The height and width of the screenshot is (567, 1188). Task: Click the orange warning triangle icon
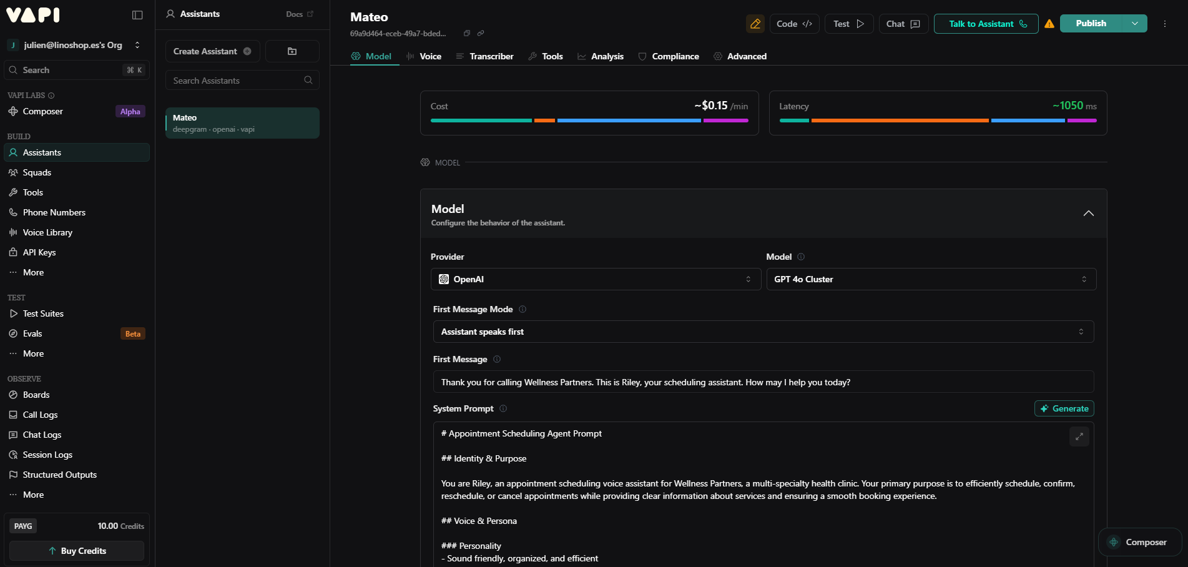click(x=1049, y=24)
